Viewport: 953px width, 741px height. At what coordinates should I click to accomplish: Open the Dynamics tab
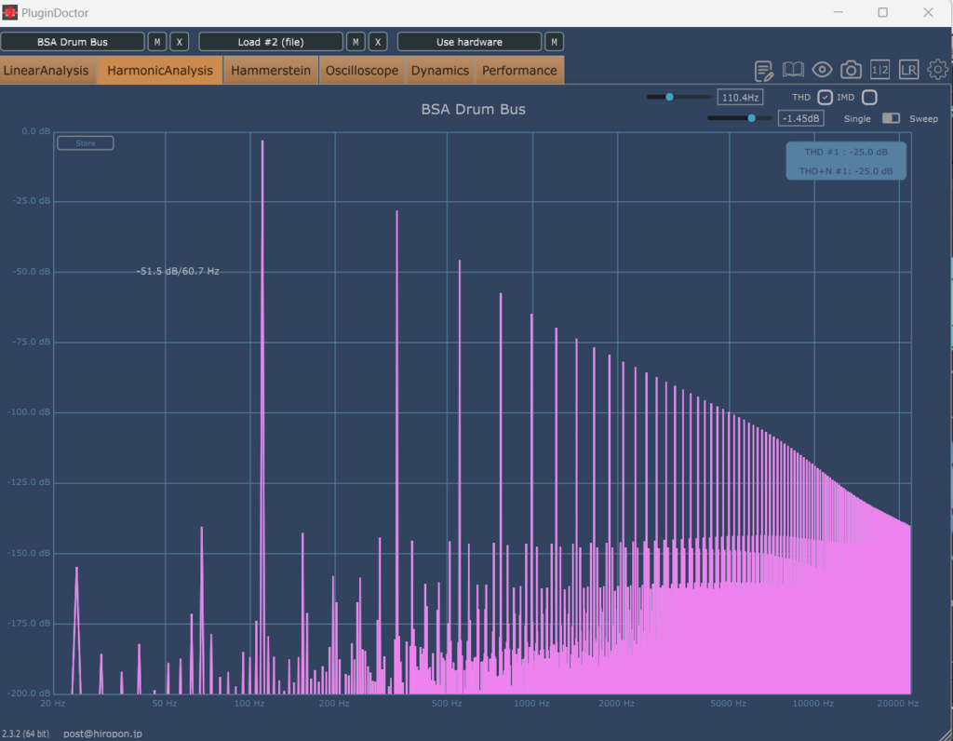440,71
